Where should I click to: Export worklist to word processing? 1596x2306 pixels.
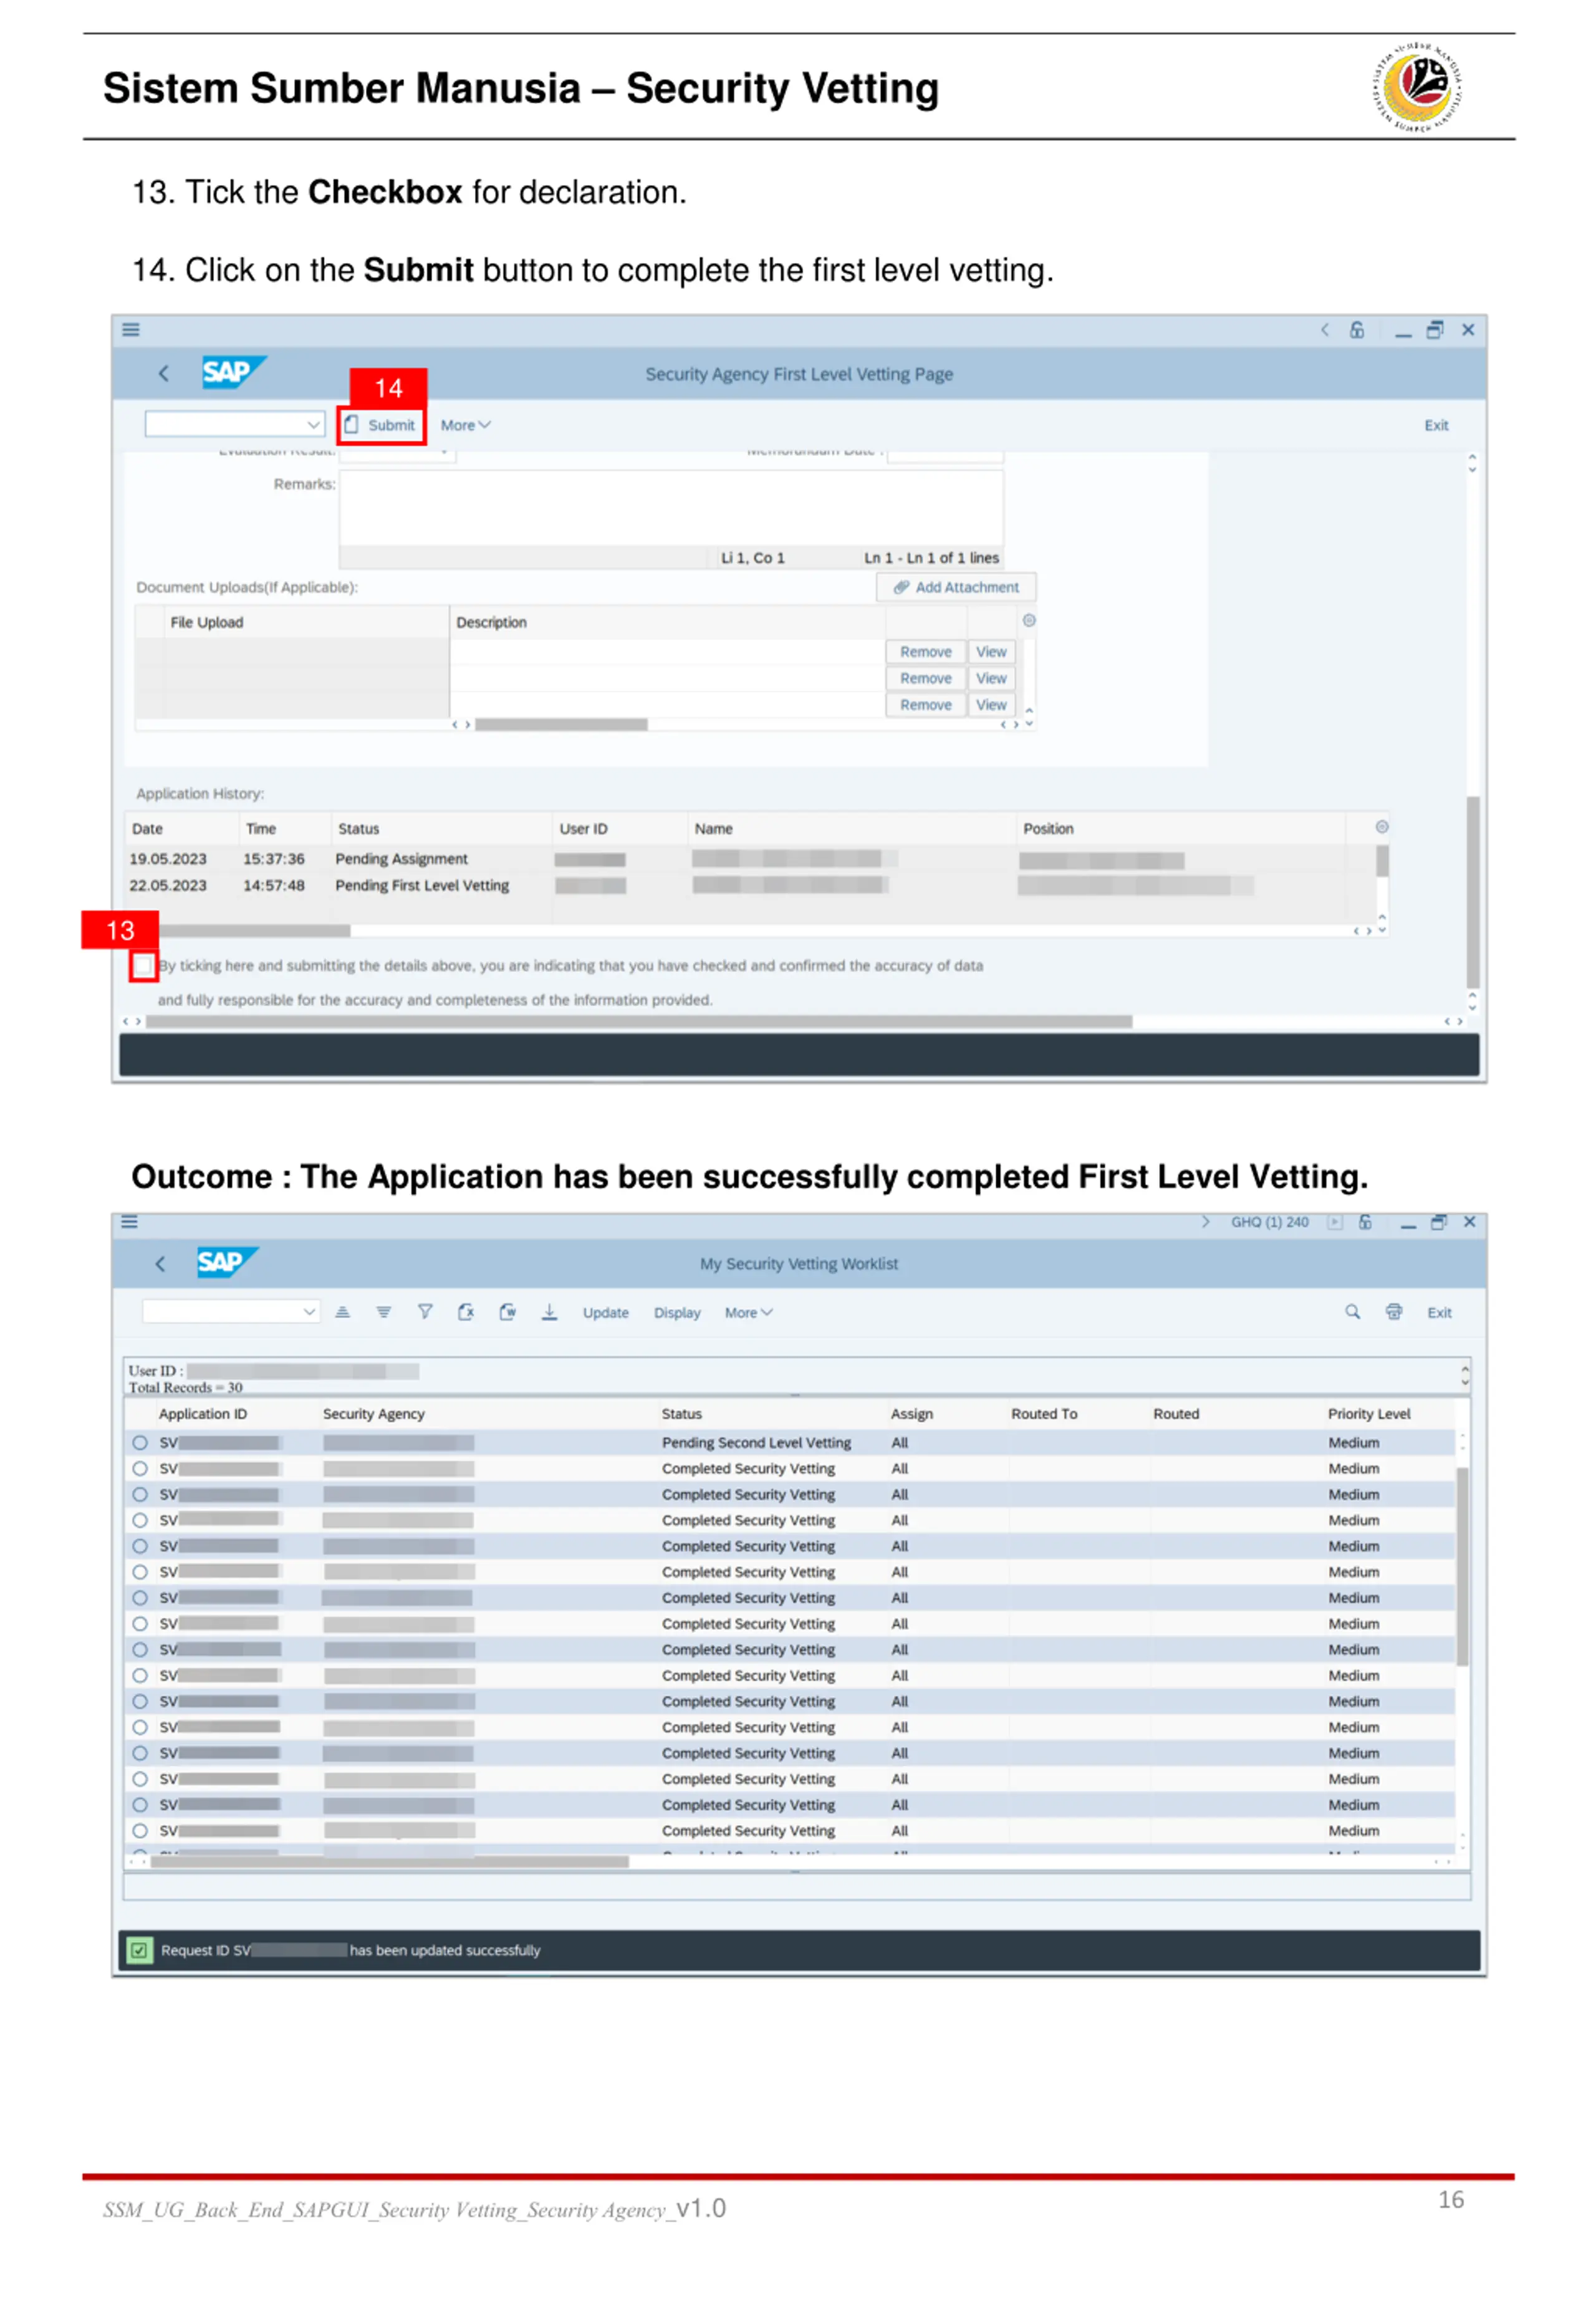click(x=508, y=1312)
